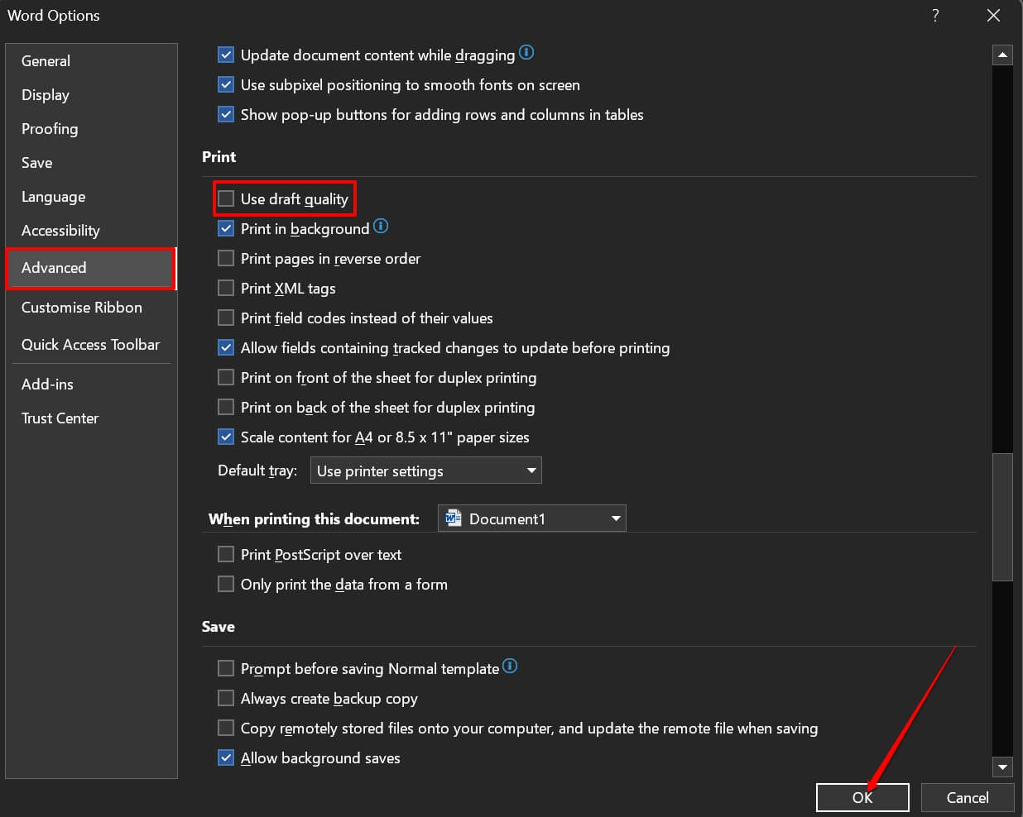Enable "Always create backup copy"
Screen dimensions: 1023x817
(x=225, y=698)
